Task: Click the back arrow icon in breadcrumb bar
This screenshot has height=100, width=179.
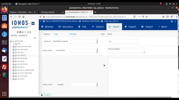Action: coord(41,21)
